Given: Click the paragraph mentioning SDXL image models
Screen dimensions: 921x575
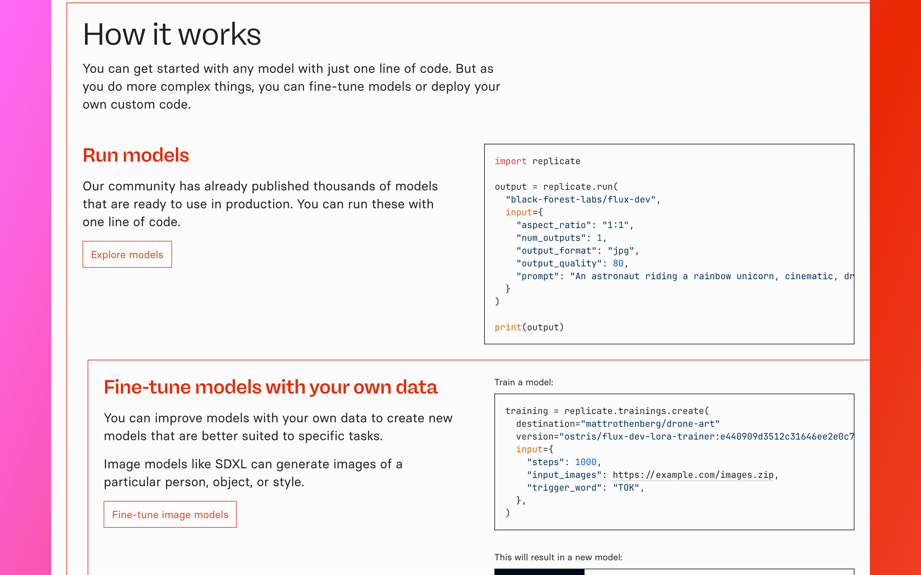Looking at the screenshot, I should [x=253, y=473].
